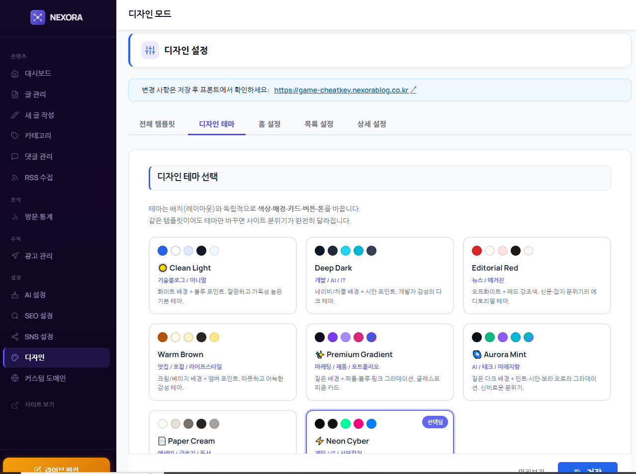Click the red swatch on Editorial Red

click(477, 251)
